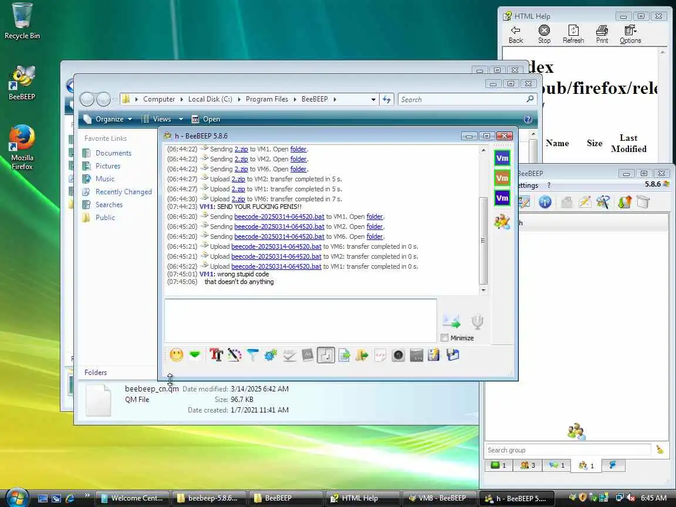The height and width of the screenshot is (507, 676).
Task: Click the Explorer refresh arrows button
Action: 387,100
